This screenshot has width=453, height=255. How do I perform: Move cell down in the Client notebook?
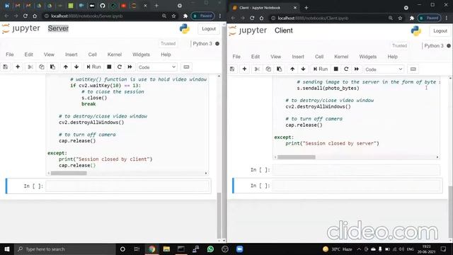click(x=304, y=69)
